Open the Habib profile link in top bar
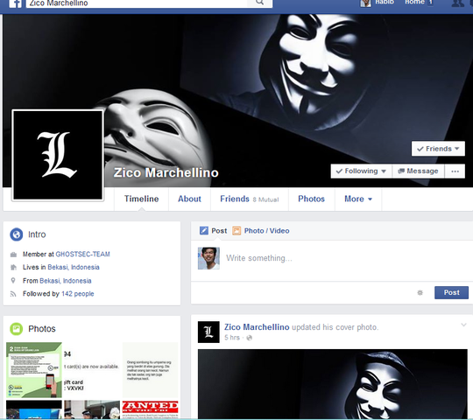The height and width of the screenshot is (420, 473). point(377,3)
